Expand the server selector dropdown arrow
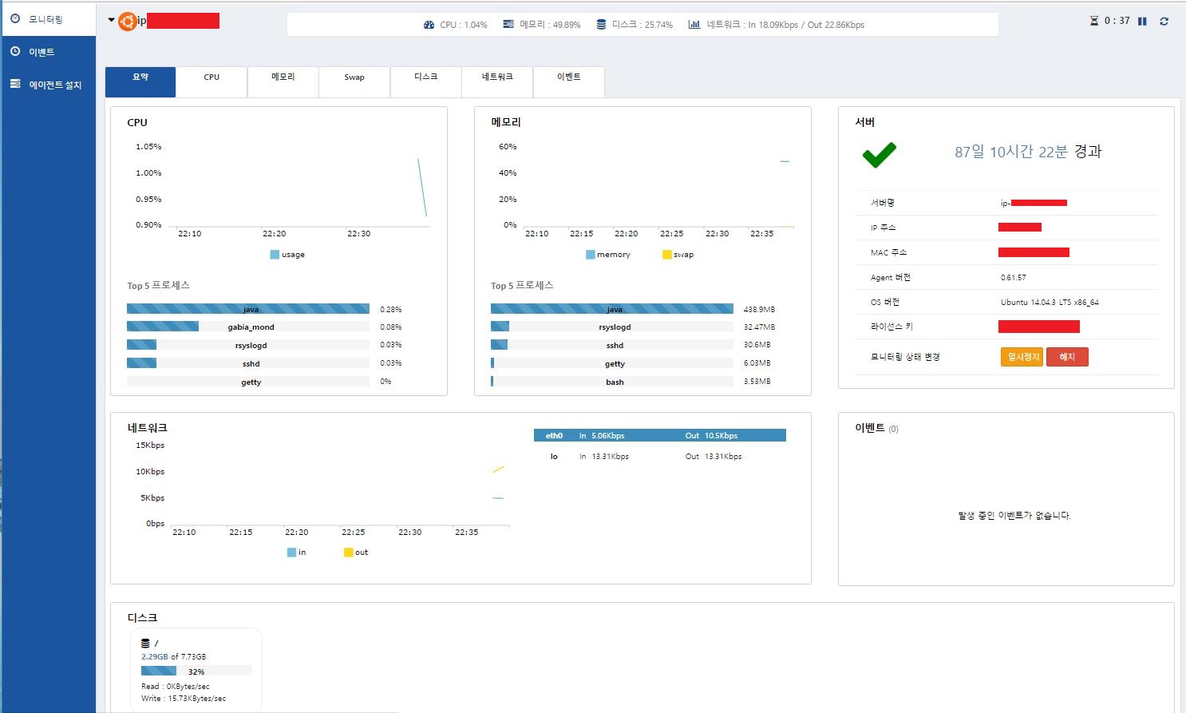Viewport: 1186px width, 713px height. pos(111,20)
